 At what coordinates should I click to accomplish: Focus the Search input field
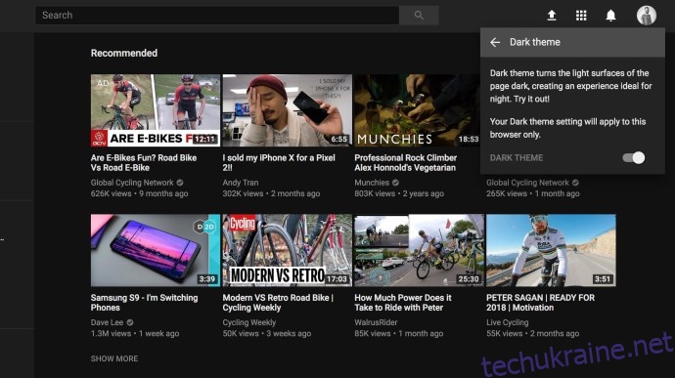click(217, 16)
